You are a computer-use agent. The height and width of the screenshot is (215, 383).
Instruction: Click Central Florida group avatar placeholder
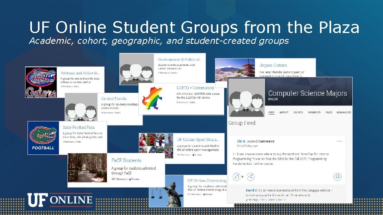(x=81, y=107)
